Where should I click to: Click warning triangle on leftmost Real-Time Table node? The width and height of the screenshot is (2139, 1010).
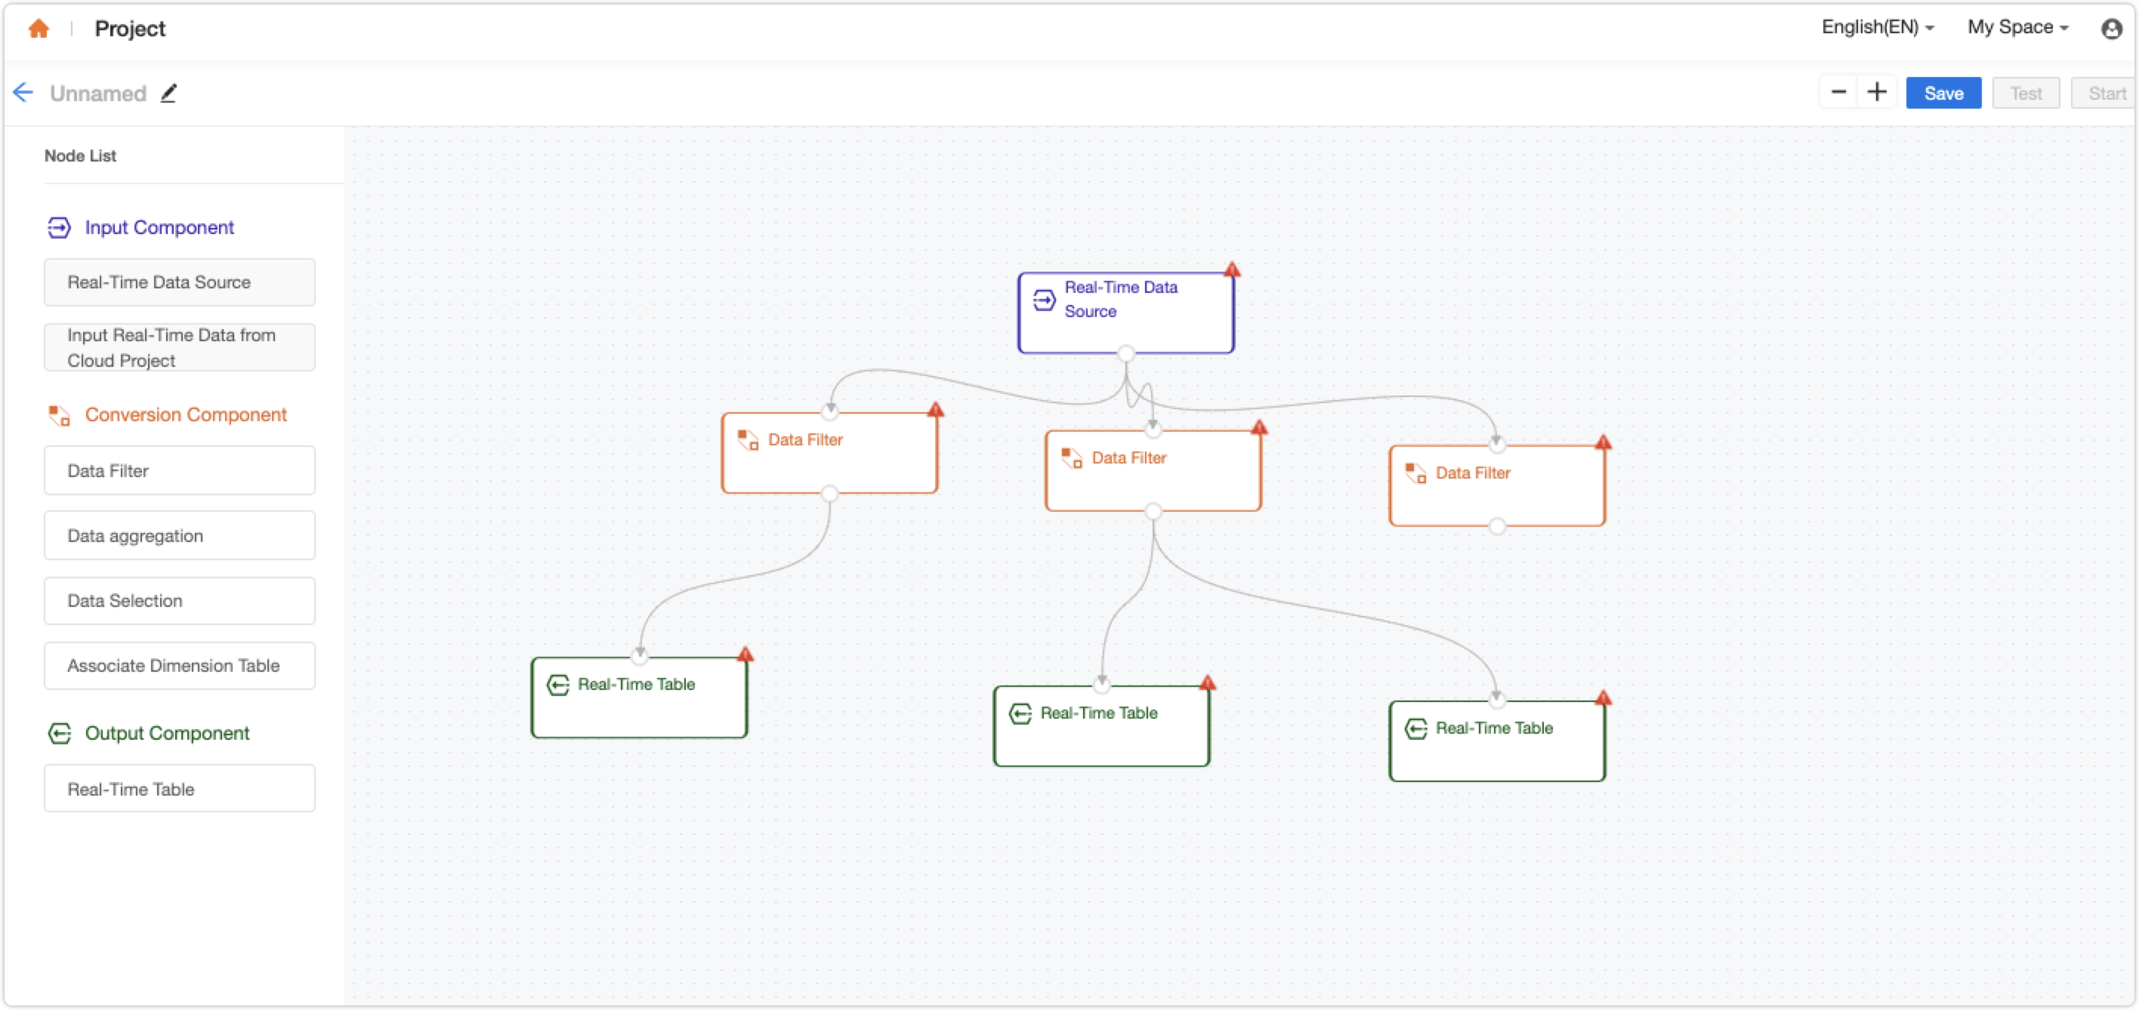click(x=745, y=654)
